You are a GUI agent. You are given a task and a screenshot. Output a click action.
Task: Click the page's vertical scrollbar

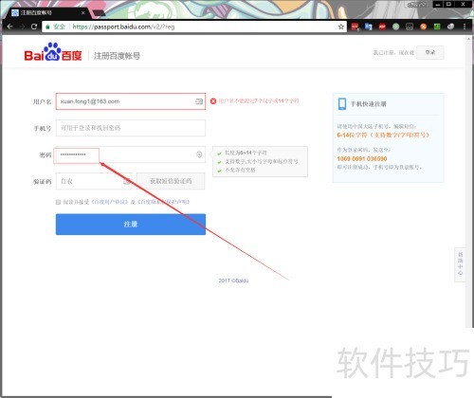[x=468, y=183]
